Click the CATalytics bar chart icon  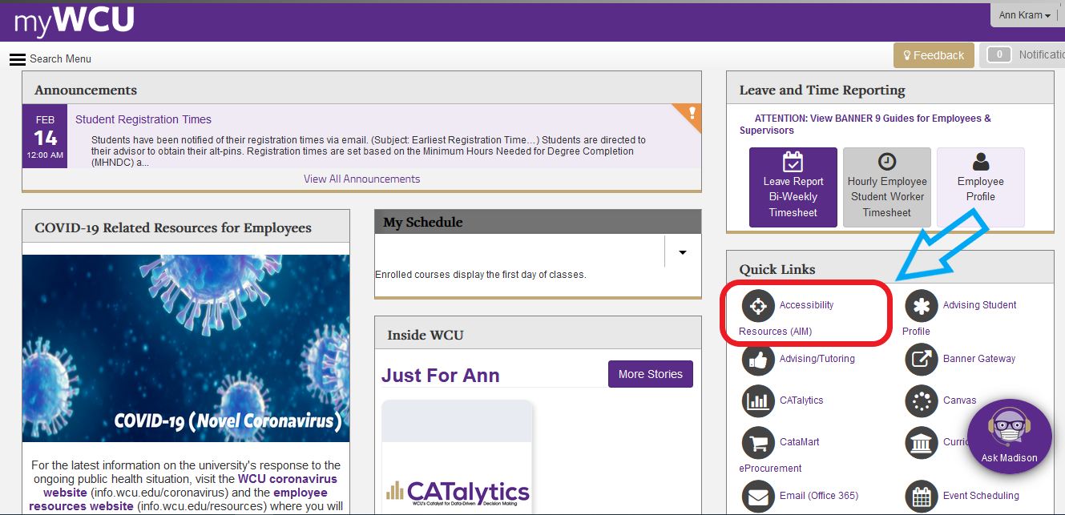tap(758, 400)
